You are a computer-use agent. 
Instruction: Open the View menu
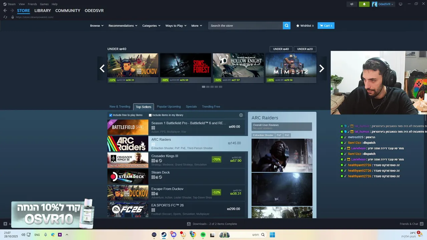click(x=22, y=4)
